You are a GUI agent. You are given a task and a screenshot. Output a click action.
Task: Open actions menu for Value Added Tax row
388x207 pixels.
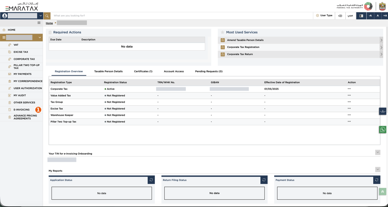pyautogui.click(x=349, y=95)
